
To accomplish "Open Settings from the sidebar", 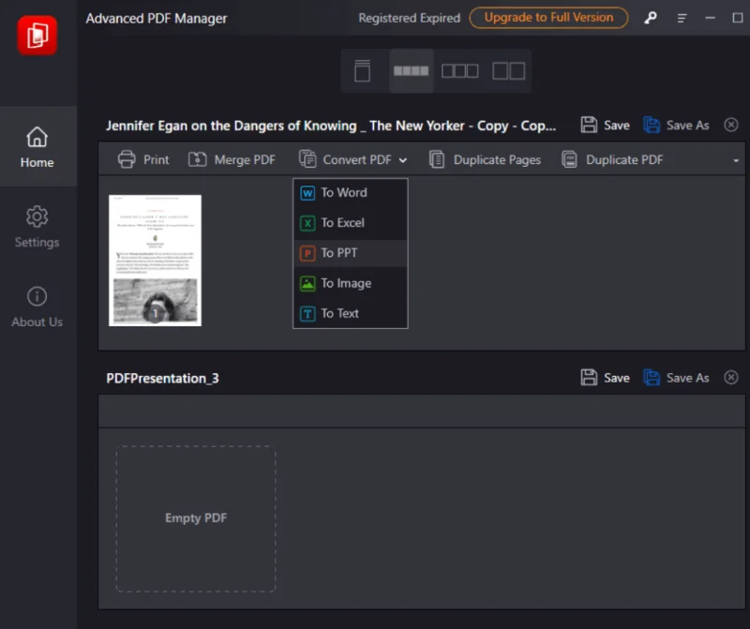I will 37,227.
